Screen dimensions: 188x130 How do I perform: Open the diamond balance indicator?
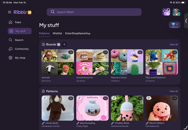point(175,25)
